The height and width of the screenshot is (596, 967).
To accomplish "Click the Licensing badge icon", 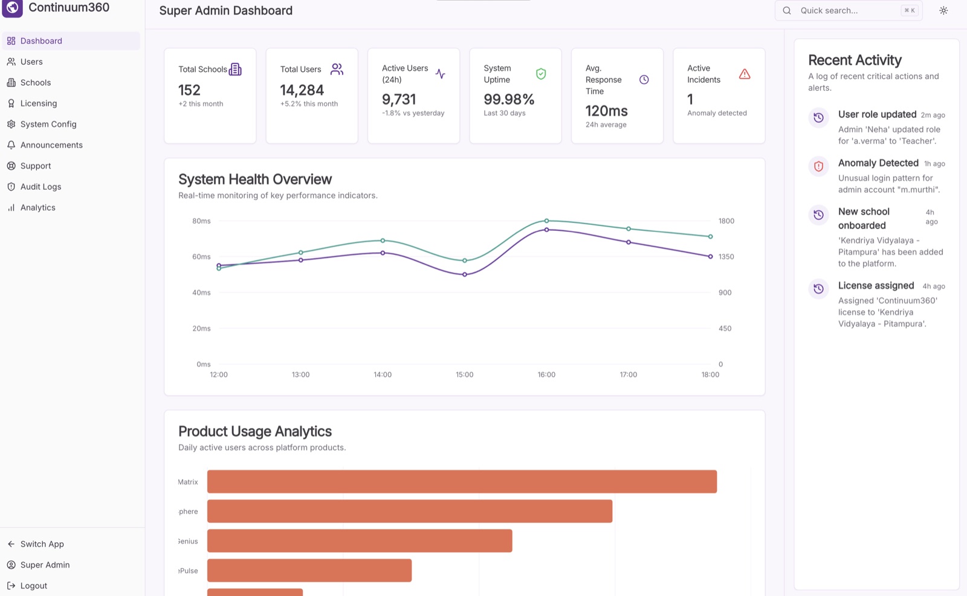I will click(11, 103).
